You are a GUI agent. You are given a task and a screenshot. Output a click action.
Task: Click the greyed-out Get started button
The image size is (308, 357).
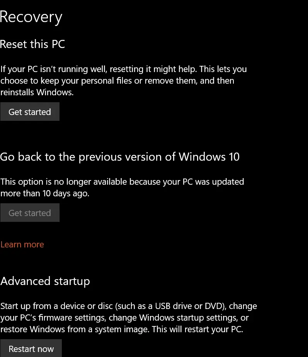[30, 213]
